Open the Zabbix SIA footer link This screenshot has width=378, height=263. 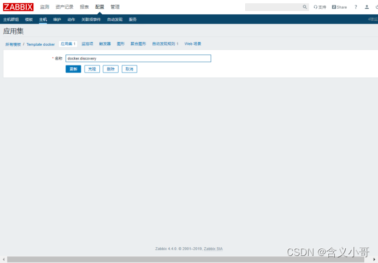213,249
